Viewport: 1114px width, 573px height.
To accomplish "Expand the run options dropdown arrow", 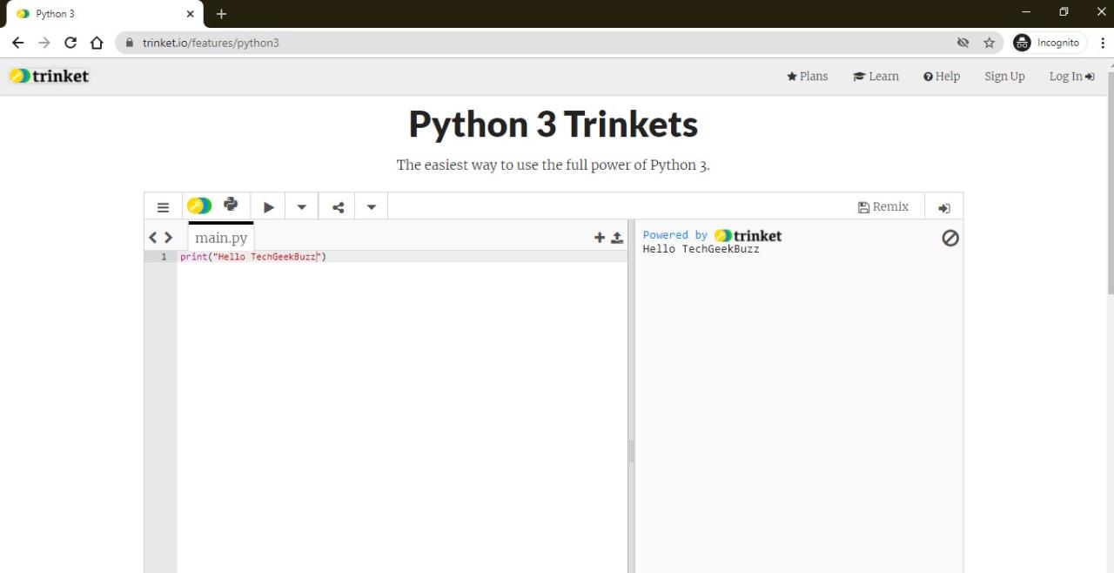I will (x=301, y=206).
